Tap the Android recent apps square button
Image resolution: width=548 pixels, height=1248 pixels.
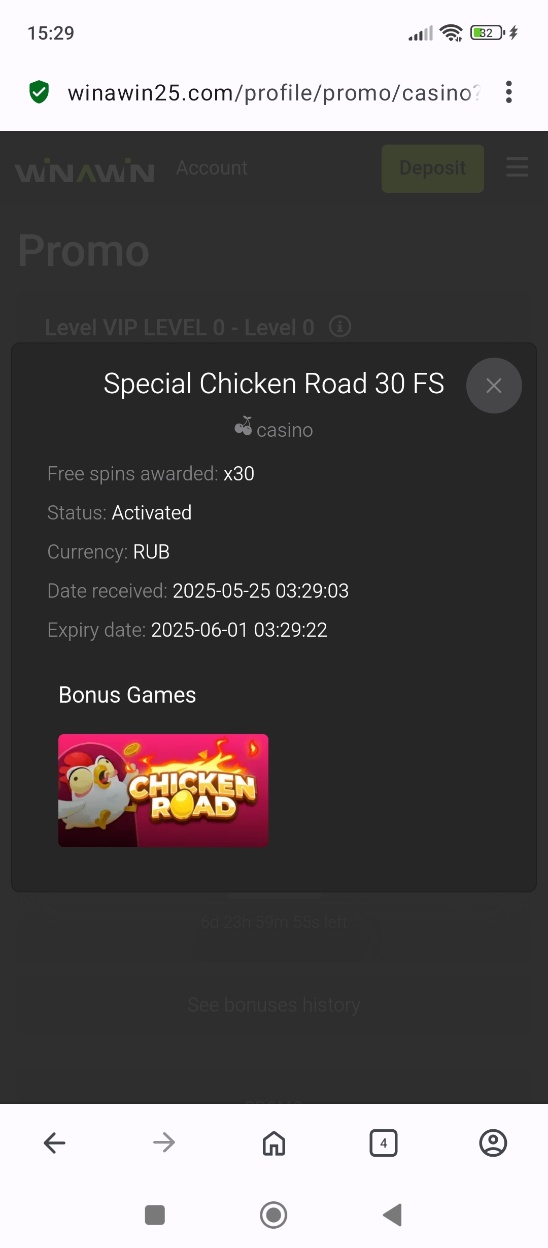pyautogui.click(x=155, y=1215)
